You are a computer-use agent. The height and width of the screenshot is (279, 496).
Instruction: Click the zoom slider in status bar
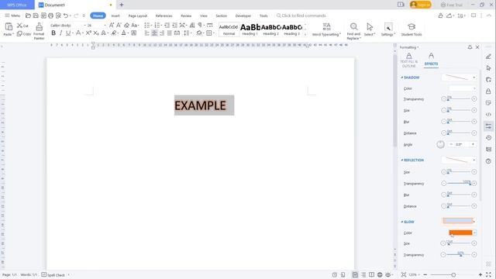(453, 275)
